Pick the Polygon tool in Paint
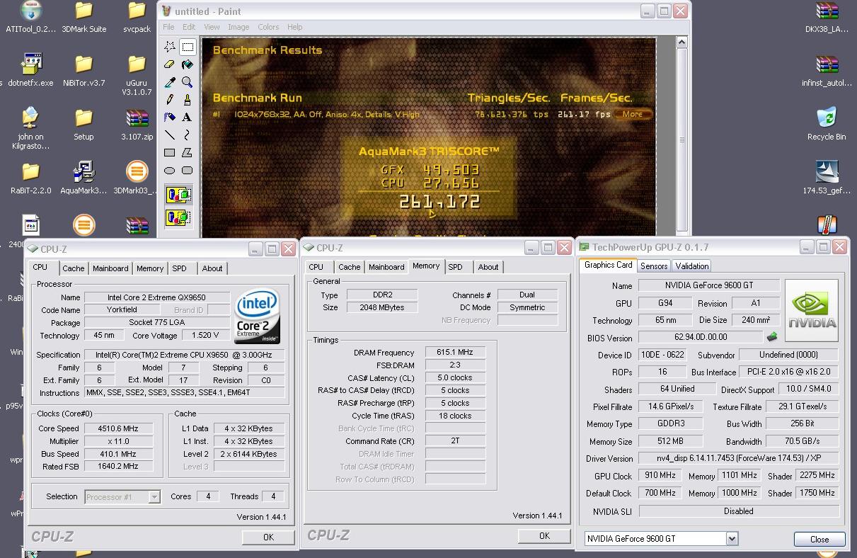Viewport: 857px width, 558px height. click(188, 152)
